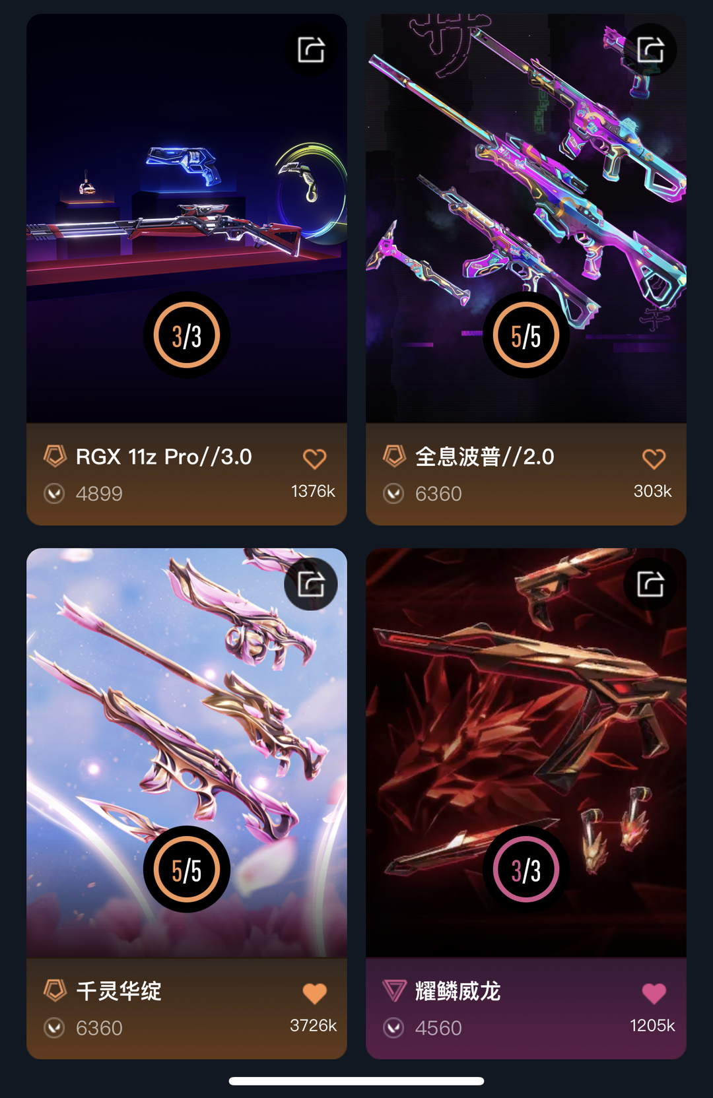This screenshot has height=1098, width=713.
Task: Like the RGX 11z Pro//3.0 bundle
Action: 314,459
